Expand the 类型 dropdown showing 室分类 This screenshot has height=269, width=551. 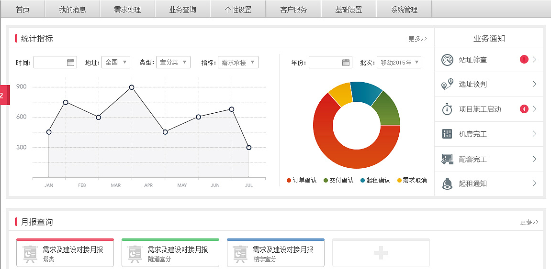point(173,62)
